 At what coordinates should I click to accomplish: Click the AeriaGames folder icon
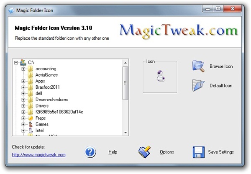pyautogui.click(x=30, y=75)
